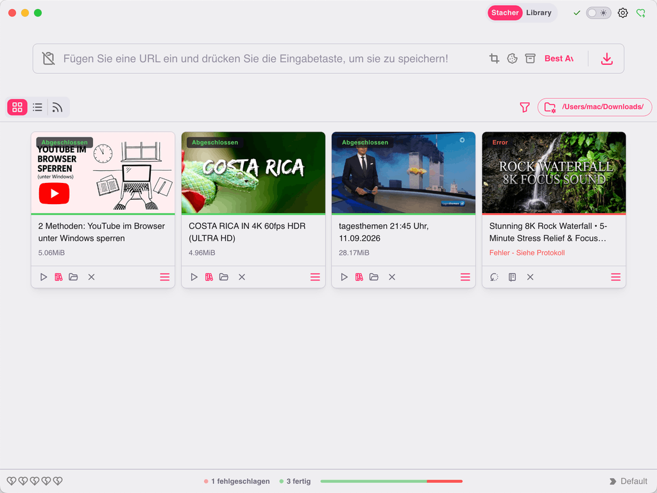Open folder for 2 Methoden download
657x493 pixels.
point(73,277)
